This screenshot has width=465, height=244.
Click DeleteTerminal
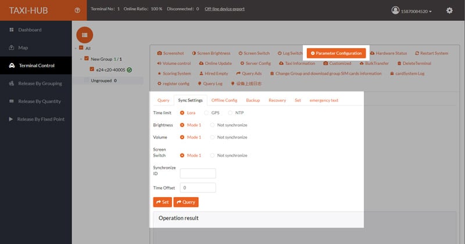point(414,63)
